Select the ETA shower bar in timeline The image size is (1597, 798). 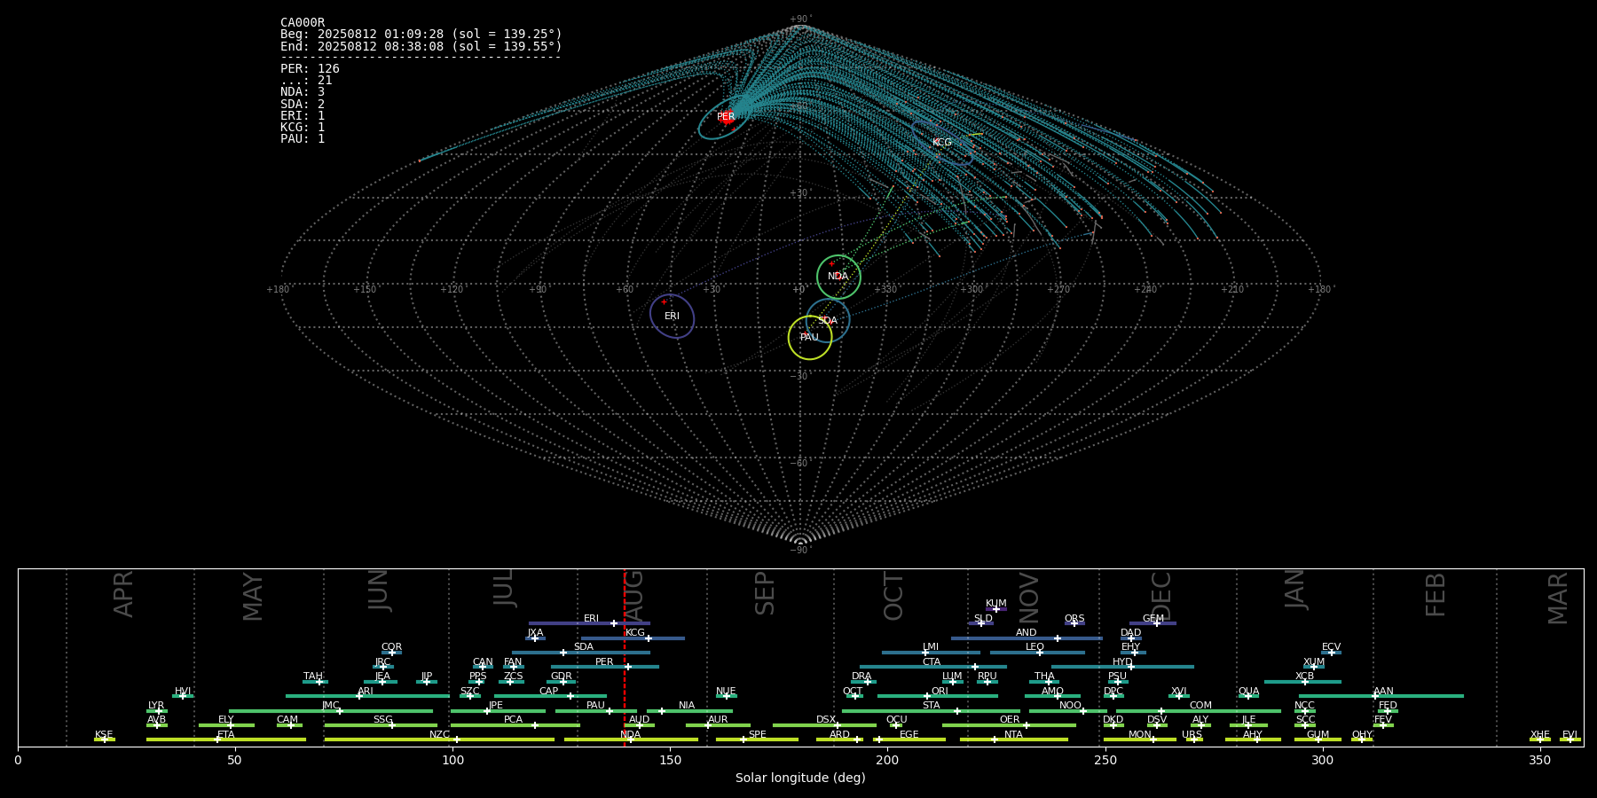[226, 739]
